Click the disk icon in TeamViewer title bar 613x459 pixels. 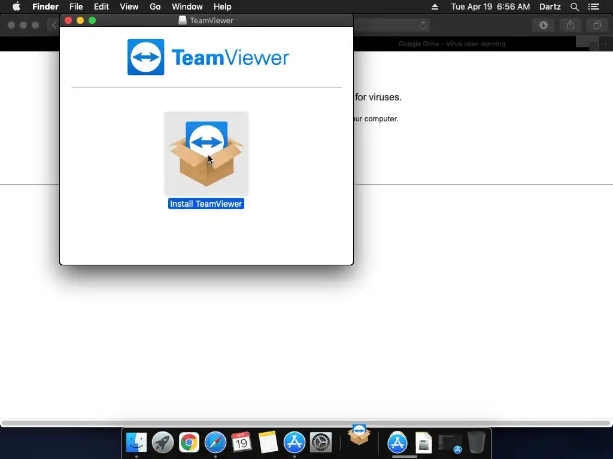click(x=182, y=20)
